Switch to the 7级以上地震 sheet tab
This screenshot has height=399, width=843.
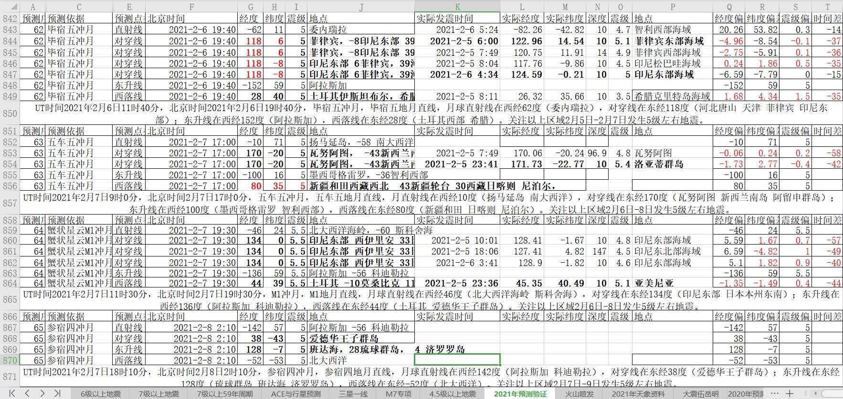159,394
